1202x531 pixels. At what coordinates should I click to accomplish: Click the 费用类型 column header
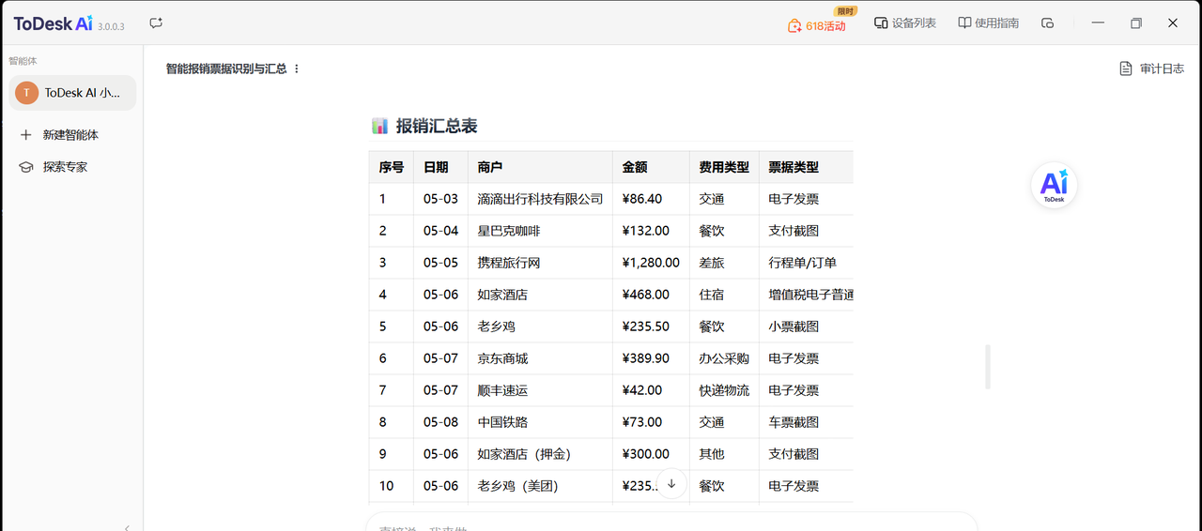coord(724,167)
